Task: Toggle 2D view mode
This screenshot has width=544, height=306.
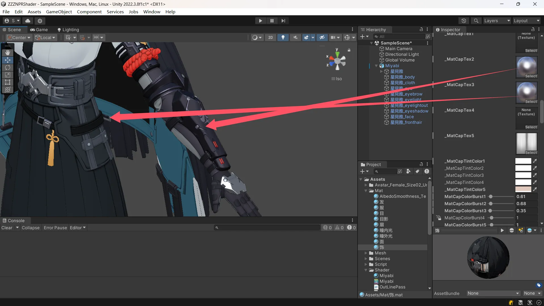Action: [x=271, y=37]
